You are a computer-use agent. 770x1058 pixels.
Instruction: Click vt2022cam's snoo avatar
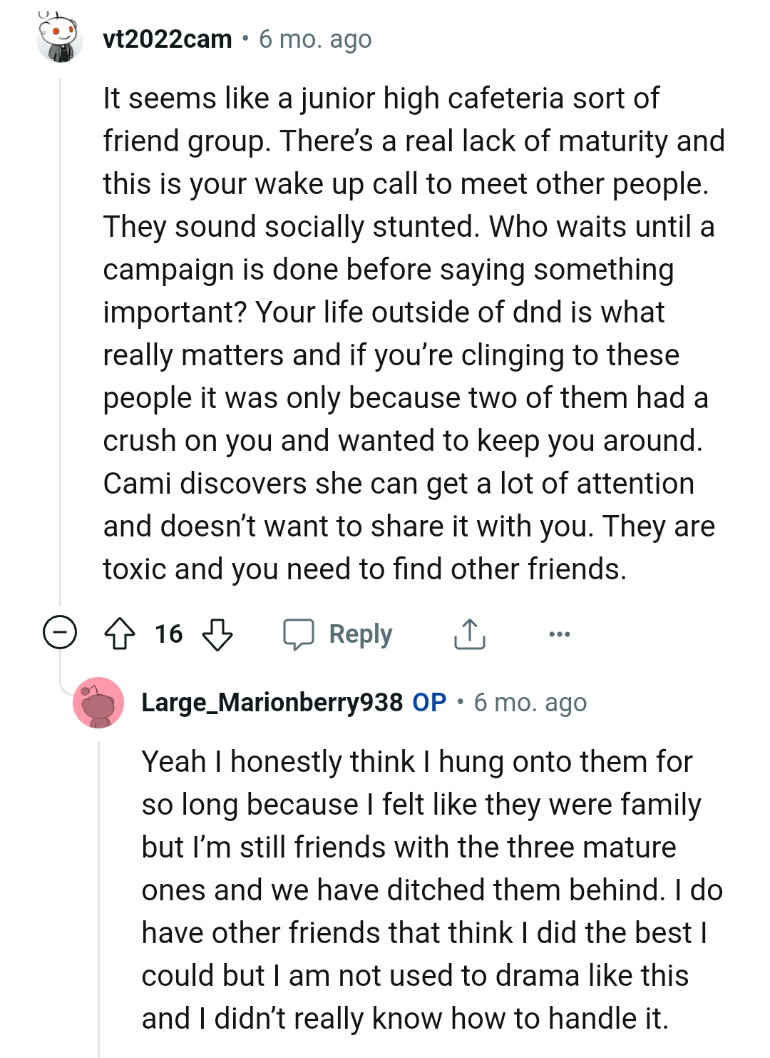point(59,37)
